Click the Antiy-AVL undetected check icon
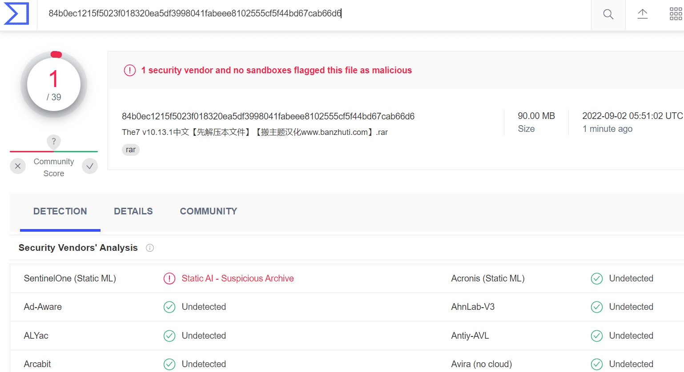The width and height of the screenshot is (684, 372). (x=597, y=336)
